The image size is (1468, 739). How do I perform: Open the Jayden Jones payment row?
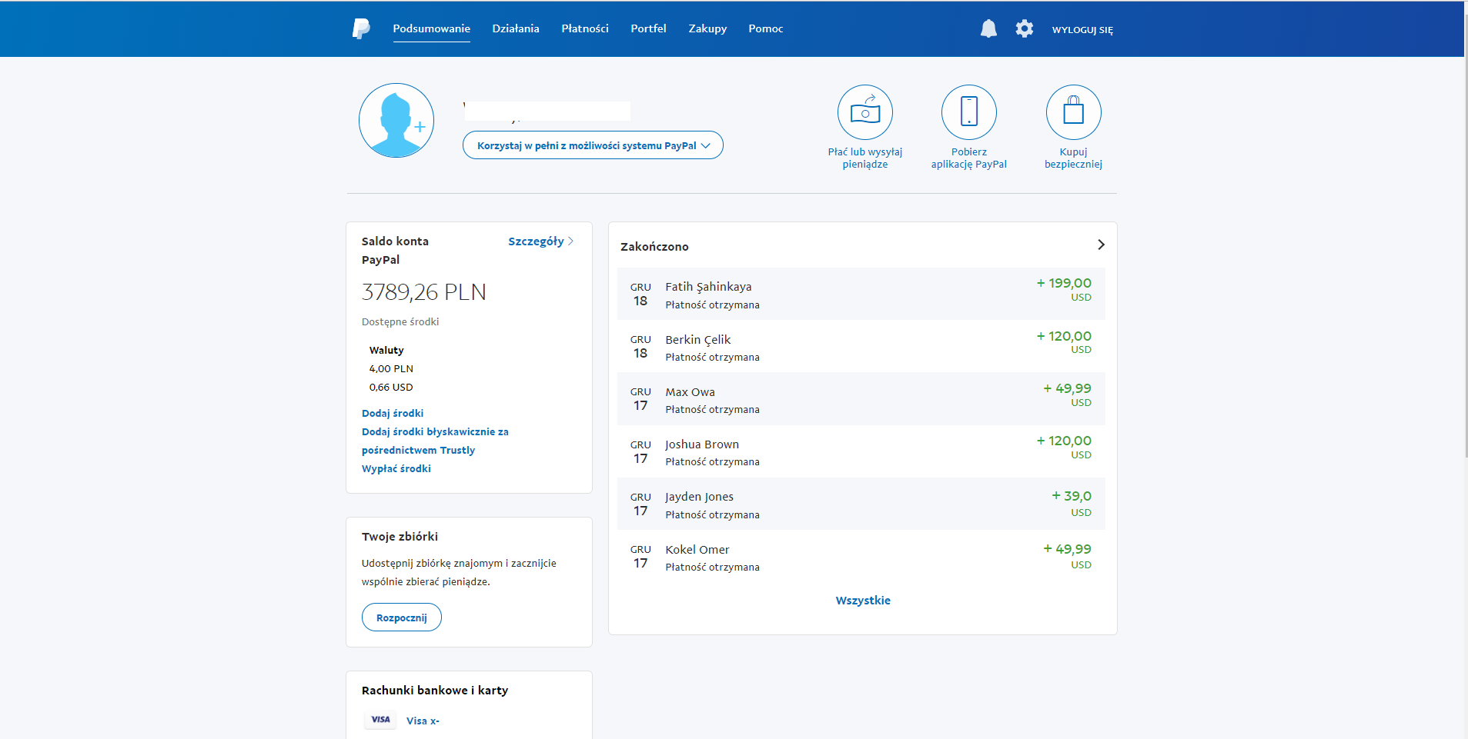pyautogui.click(x=861, y=504)
